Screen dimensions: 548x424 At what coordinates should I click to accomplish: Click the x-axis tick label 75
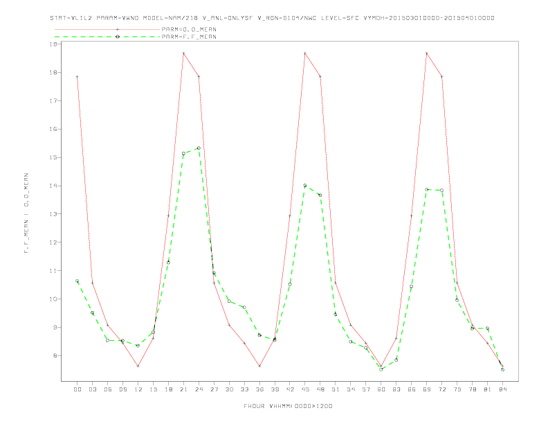point(457,389)
